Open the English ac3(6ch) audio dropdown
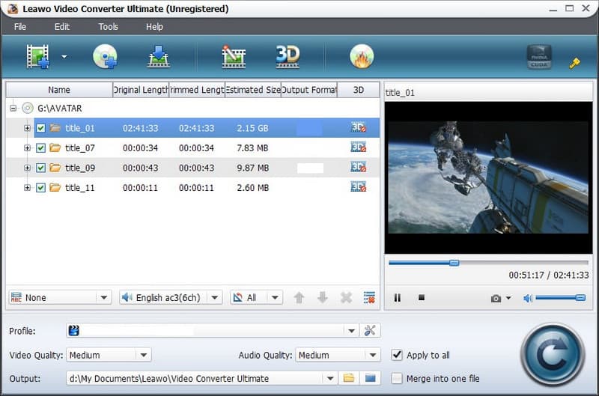599x396 pixels. tap(171, 298)
